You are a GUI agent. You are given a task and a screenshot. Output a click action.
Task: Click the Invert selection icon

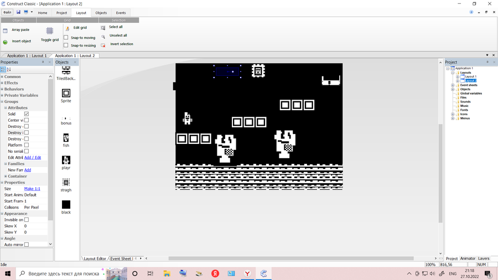(x=103, y=45)
